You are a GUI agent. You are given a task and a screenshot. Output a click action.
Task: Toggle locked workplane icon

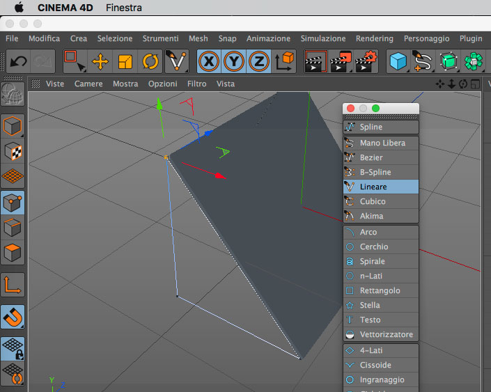(13, 349)
